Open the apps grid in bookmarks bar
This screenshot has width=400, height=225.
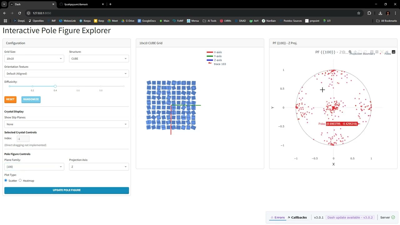[x=5, y=21]
